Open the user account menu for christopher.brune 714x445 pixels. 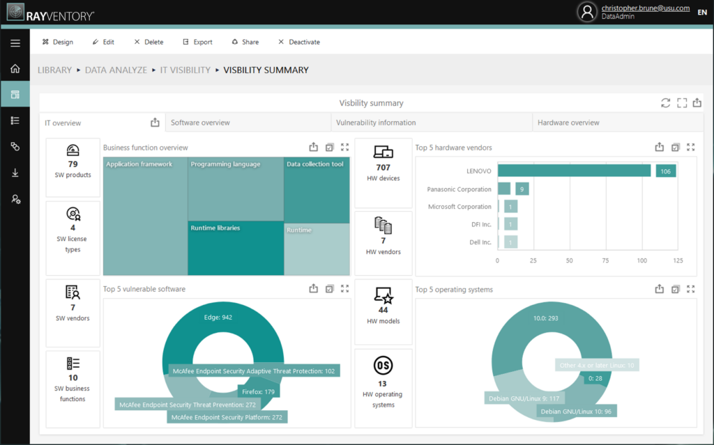588,12
